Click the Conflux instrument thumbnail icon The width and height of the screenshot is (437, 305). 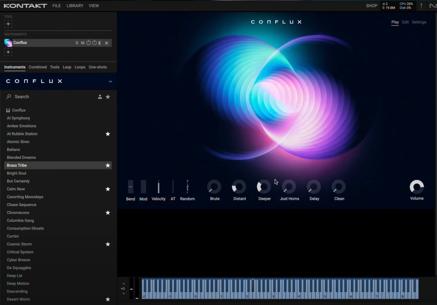[x=8, y=43]
